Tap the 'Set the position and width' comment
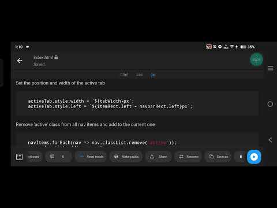The width and height of the screenshot is (277, 208). pyautogui.click(x=61, y=83)
